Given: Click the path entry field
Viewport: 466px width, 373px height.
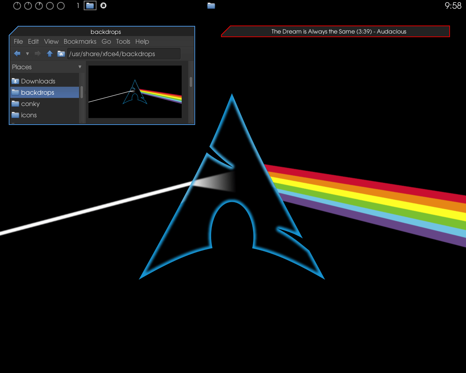Looking at the screenshot, I should (124, 54).
